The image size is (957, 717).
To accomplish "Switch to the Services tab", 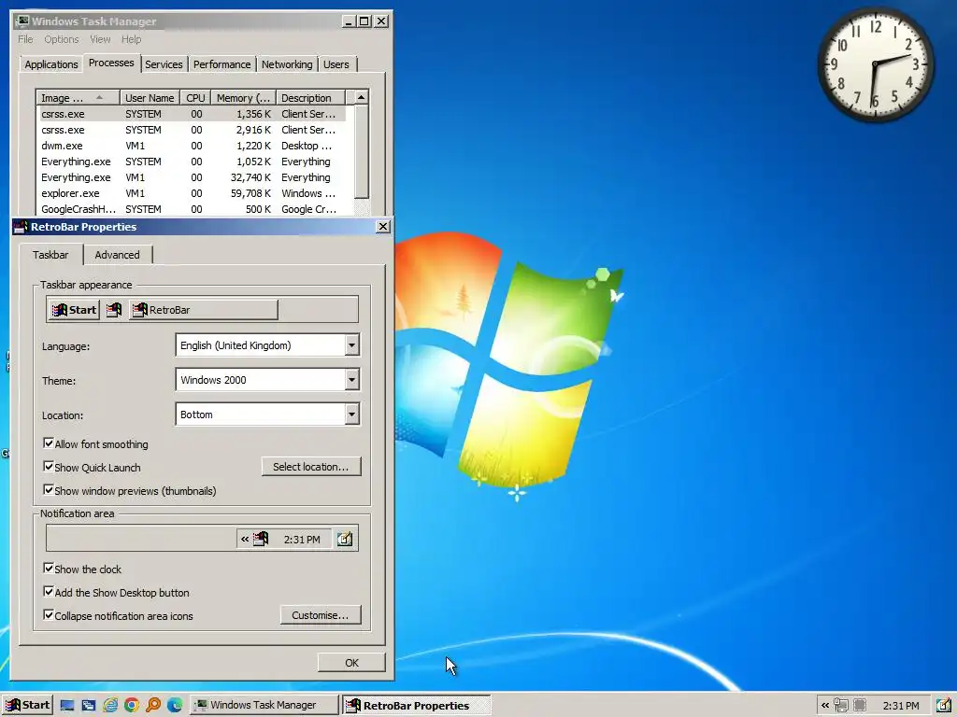I will (x=164, y=64).
